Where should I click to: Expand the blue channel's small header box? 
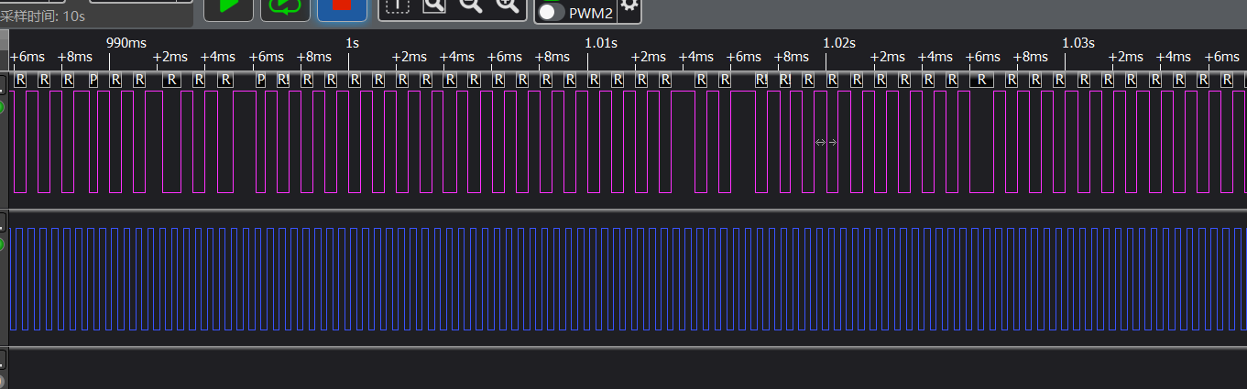(2, 222)
